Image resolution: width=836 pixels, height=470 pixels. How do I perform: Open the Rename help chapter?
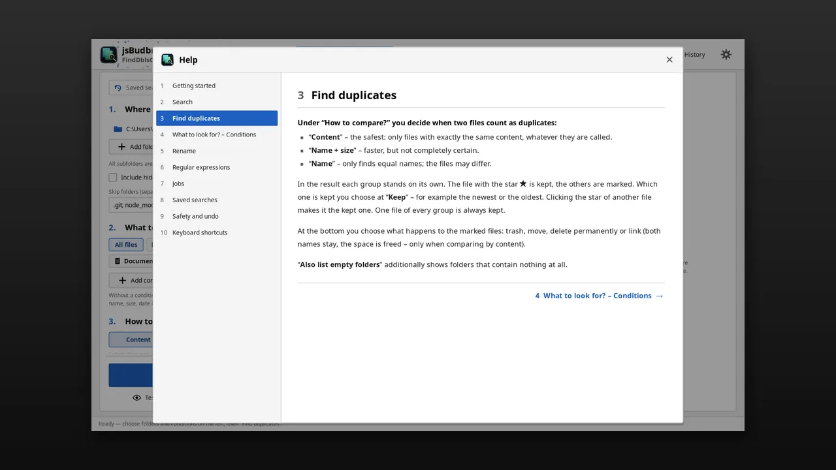217,151
